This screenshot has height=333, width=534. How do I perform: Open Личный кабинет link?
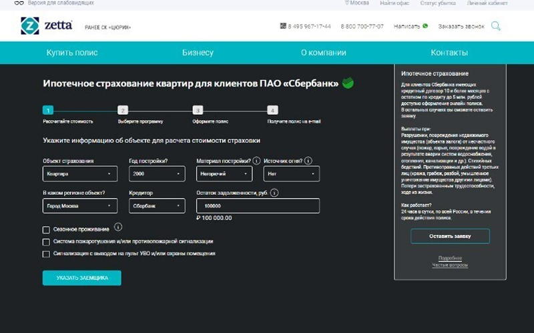tap(487, 3)
